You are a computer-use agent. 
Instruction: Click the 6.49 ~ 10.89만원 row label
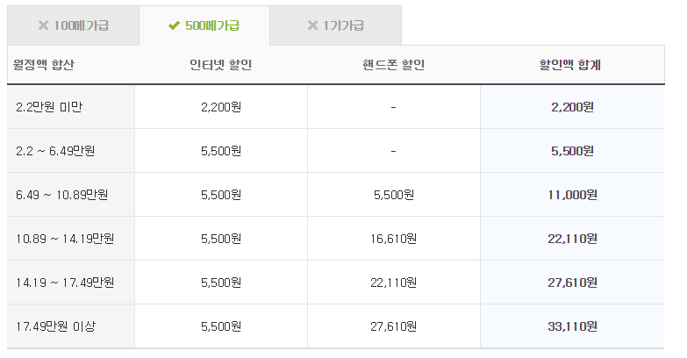(x=61, y=195)
